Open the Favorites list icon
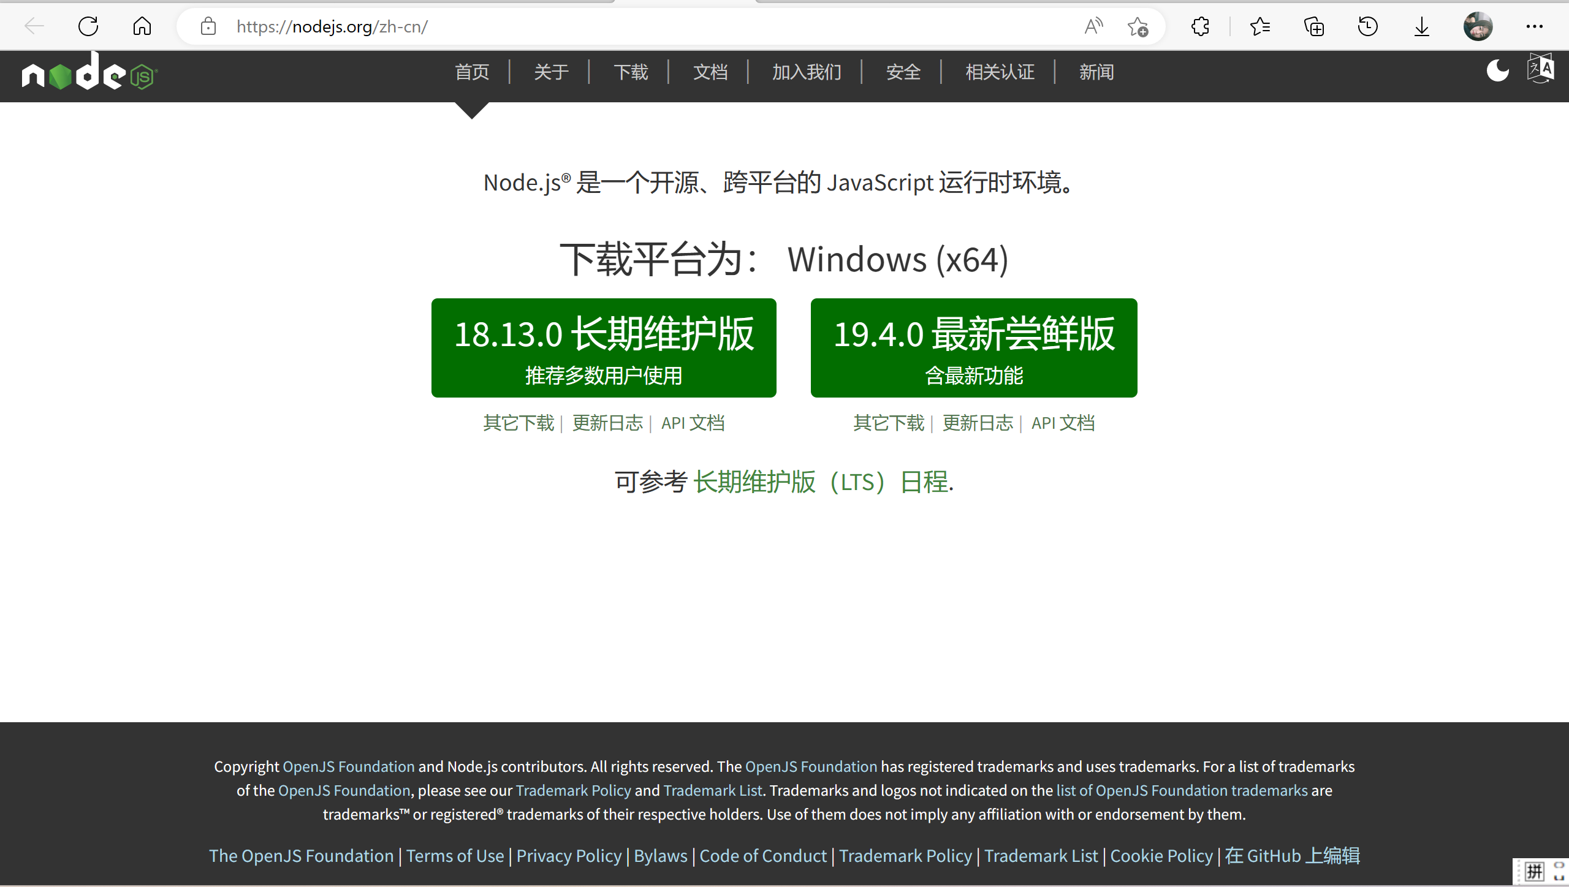Screen dimensions: 1569x887 1260,26
